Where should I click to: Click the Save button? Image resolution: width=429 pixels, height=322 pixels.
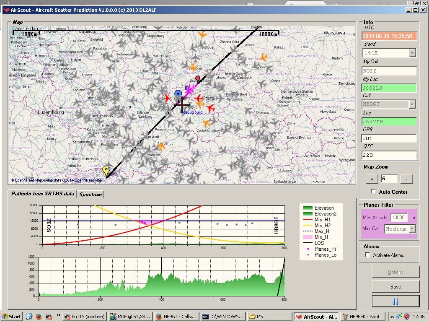click(395, 287)
